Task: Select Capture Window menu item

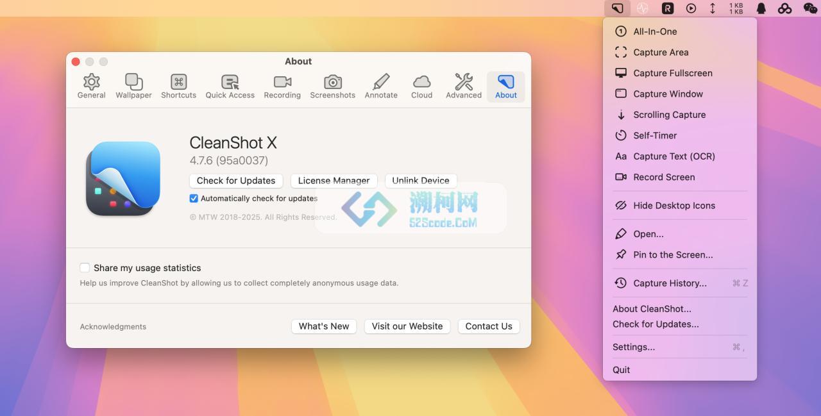Action: (680, 94)
